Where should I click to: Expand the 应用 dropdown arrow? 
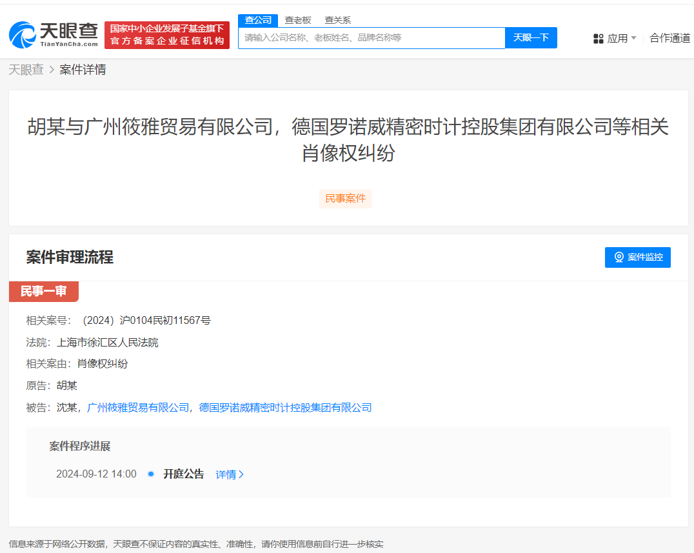coord(634,38)
